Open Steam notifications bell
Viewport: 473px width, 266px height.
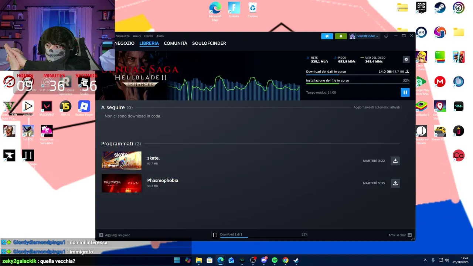[341, 36]
